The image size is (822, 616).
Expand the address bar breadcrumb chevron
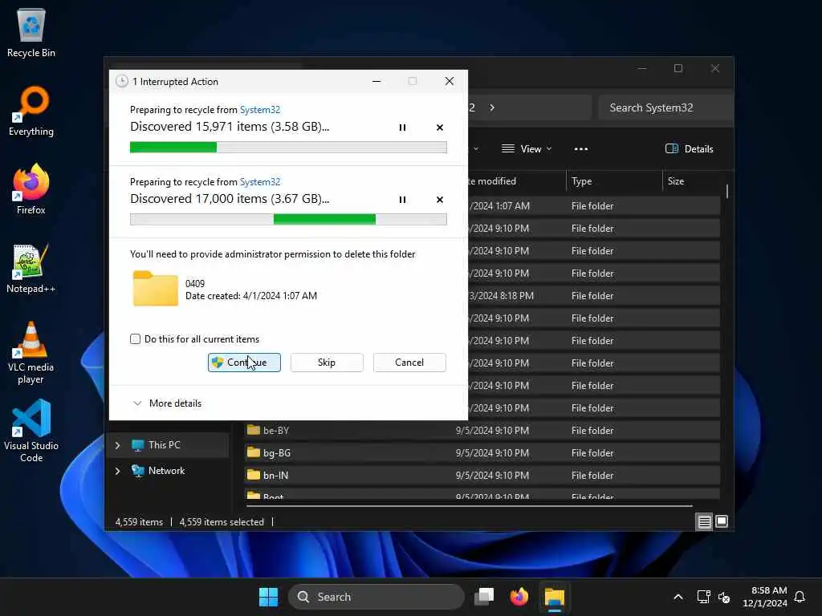click(x=492, y=108)
